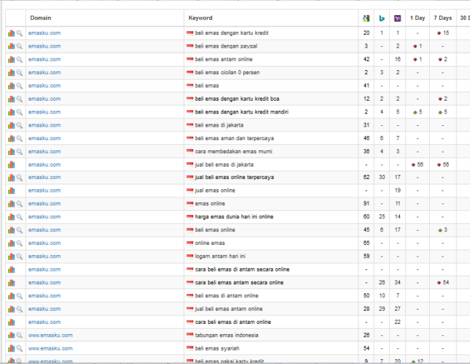Click magnifier for 'jual beli emas online terpercaya'
Viewport: 470px width, 364px height.
pyautogui.click(x=20, y=178)
